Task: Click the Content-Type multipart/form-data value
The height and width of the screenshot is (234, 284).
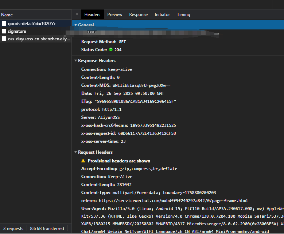Action: [x=164, y=193]
